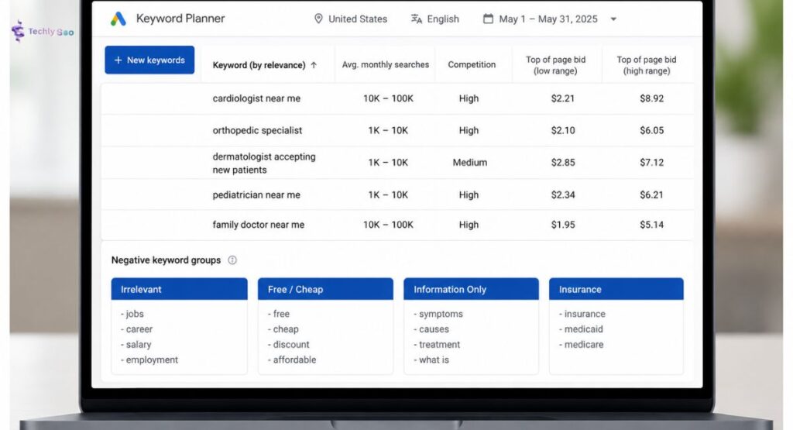Click the $2.21 low bid value

click(x=563, y=98)
